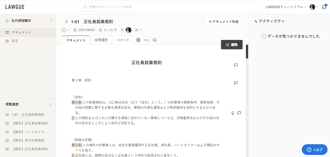Switch to the コメント tab
Screen dimensions: 330x157
pos(123,40)
